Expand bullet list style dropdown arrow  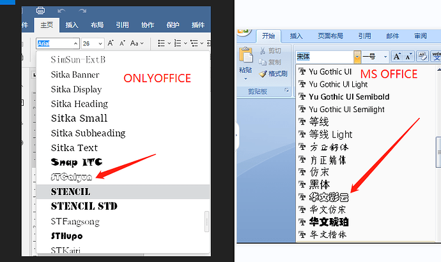169,43
